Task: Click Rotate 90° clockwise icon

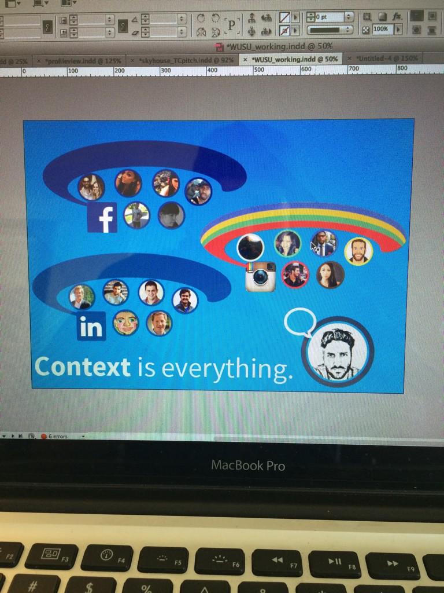Action: tap(201, 18)
